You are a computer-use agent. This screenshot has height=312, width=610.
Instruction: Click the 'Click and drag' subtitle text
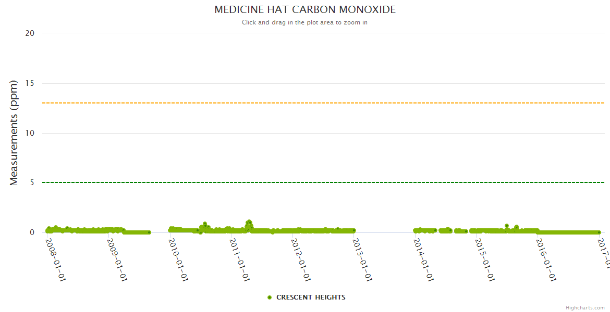click(304, 22)
